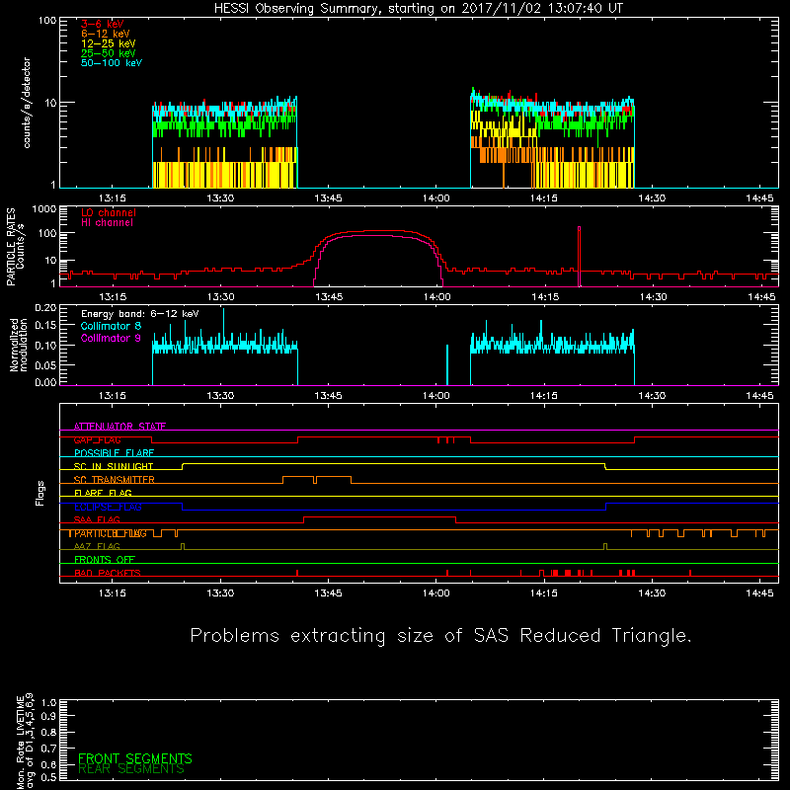Click the FRONTS OFF flag label
This screenshot has width=790, height=790.
(105, 560)
